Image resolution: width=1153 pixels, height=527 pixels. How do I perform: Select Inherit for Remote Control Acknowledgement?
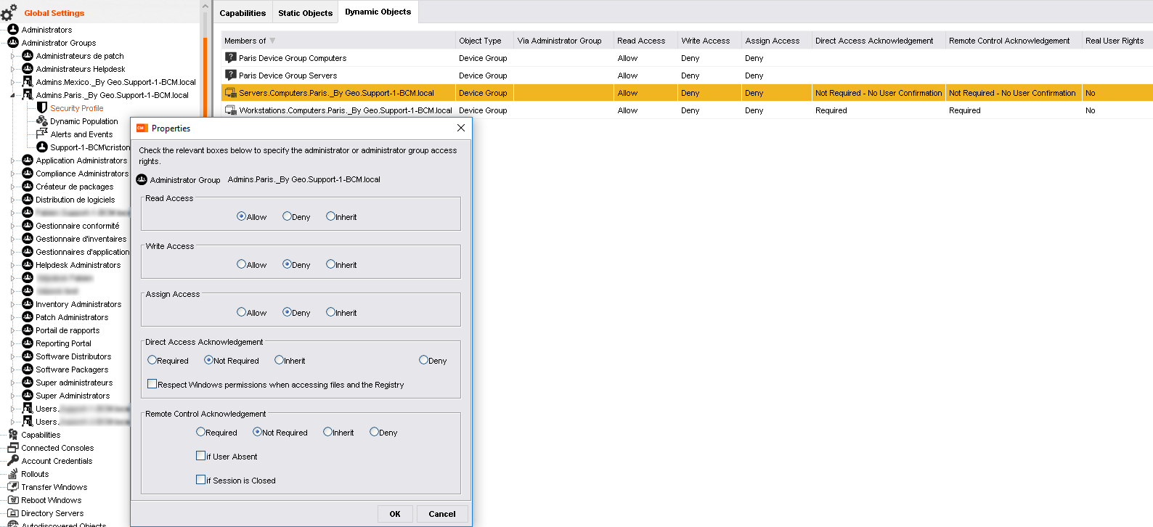pyautogui.click(x=327, y=432)
